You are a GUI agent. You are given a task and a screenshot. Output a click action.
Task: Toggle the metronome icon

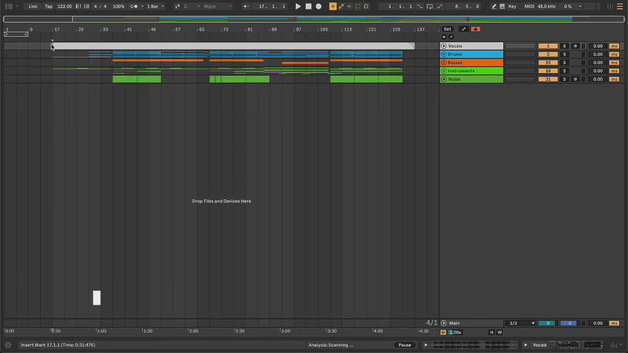click(132, 6)
